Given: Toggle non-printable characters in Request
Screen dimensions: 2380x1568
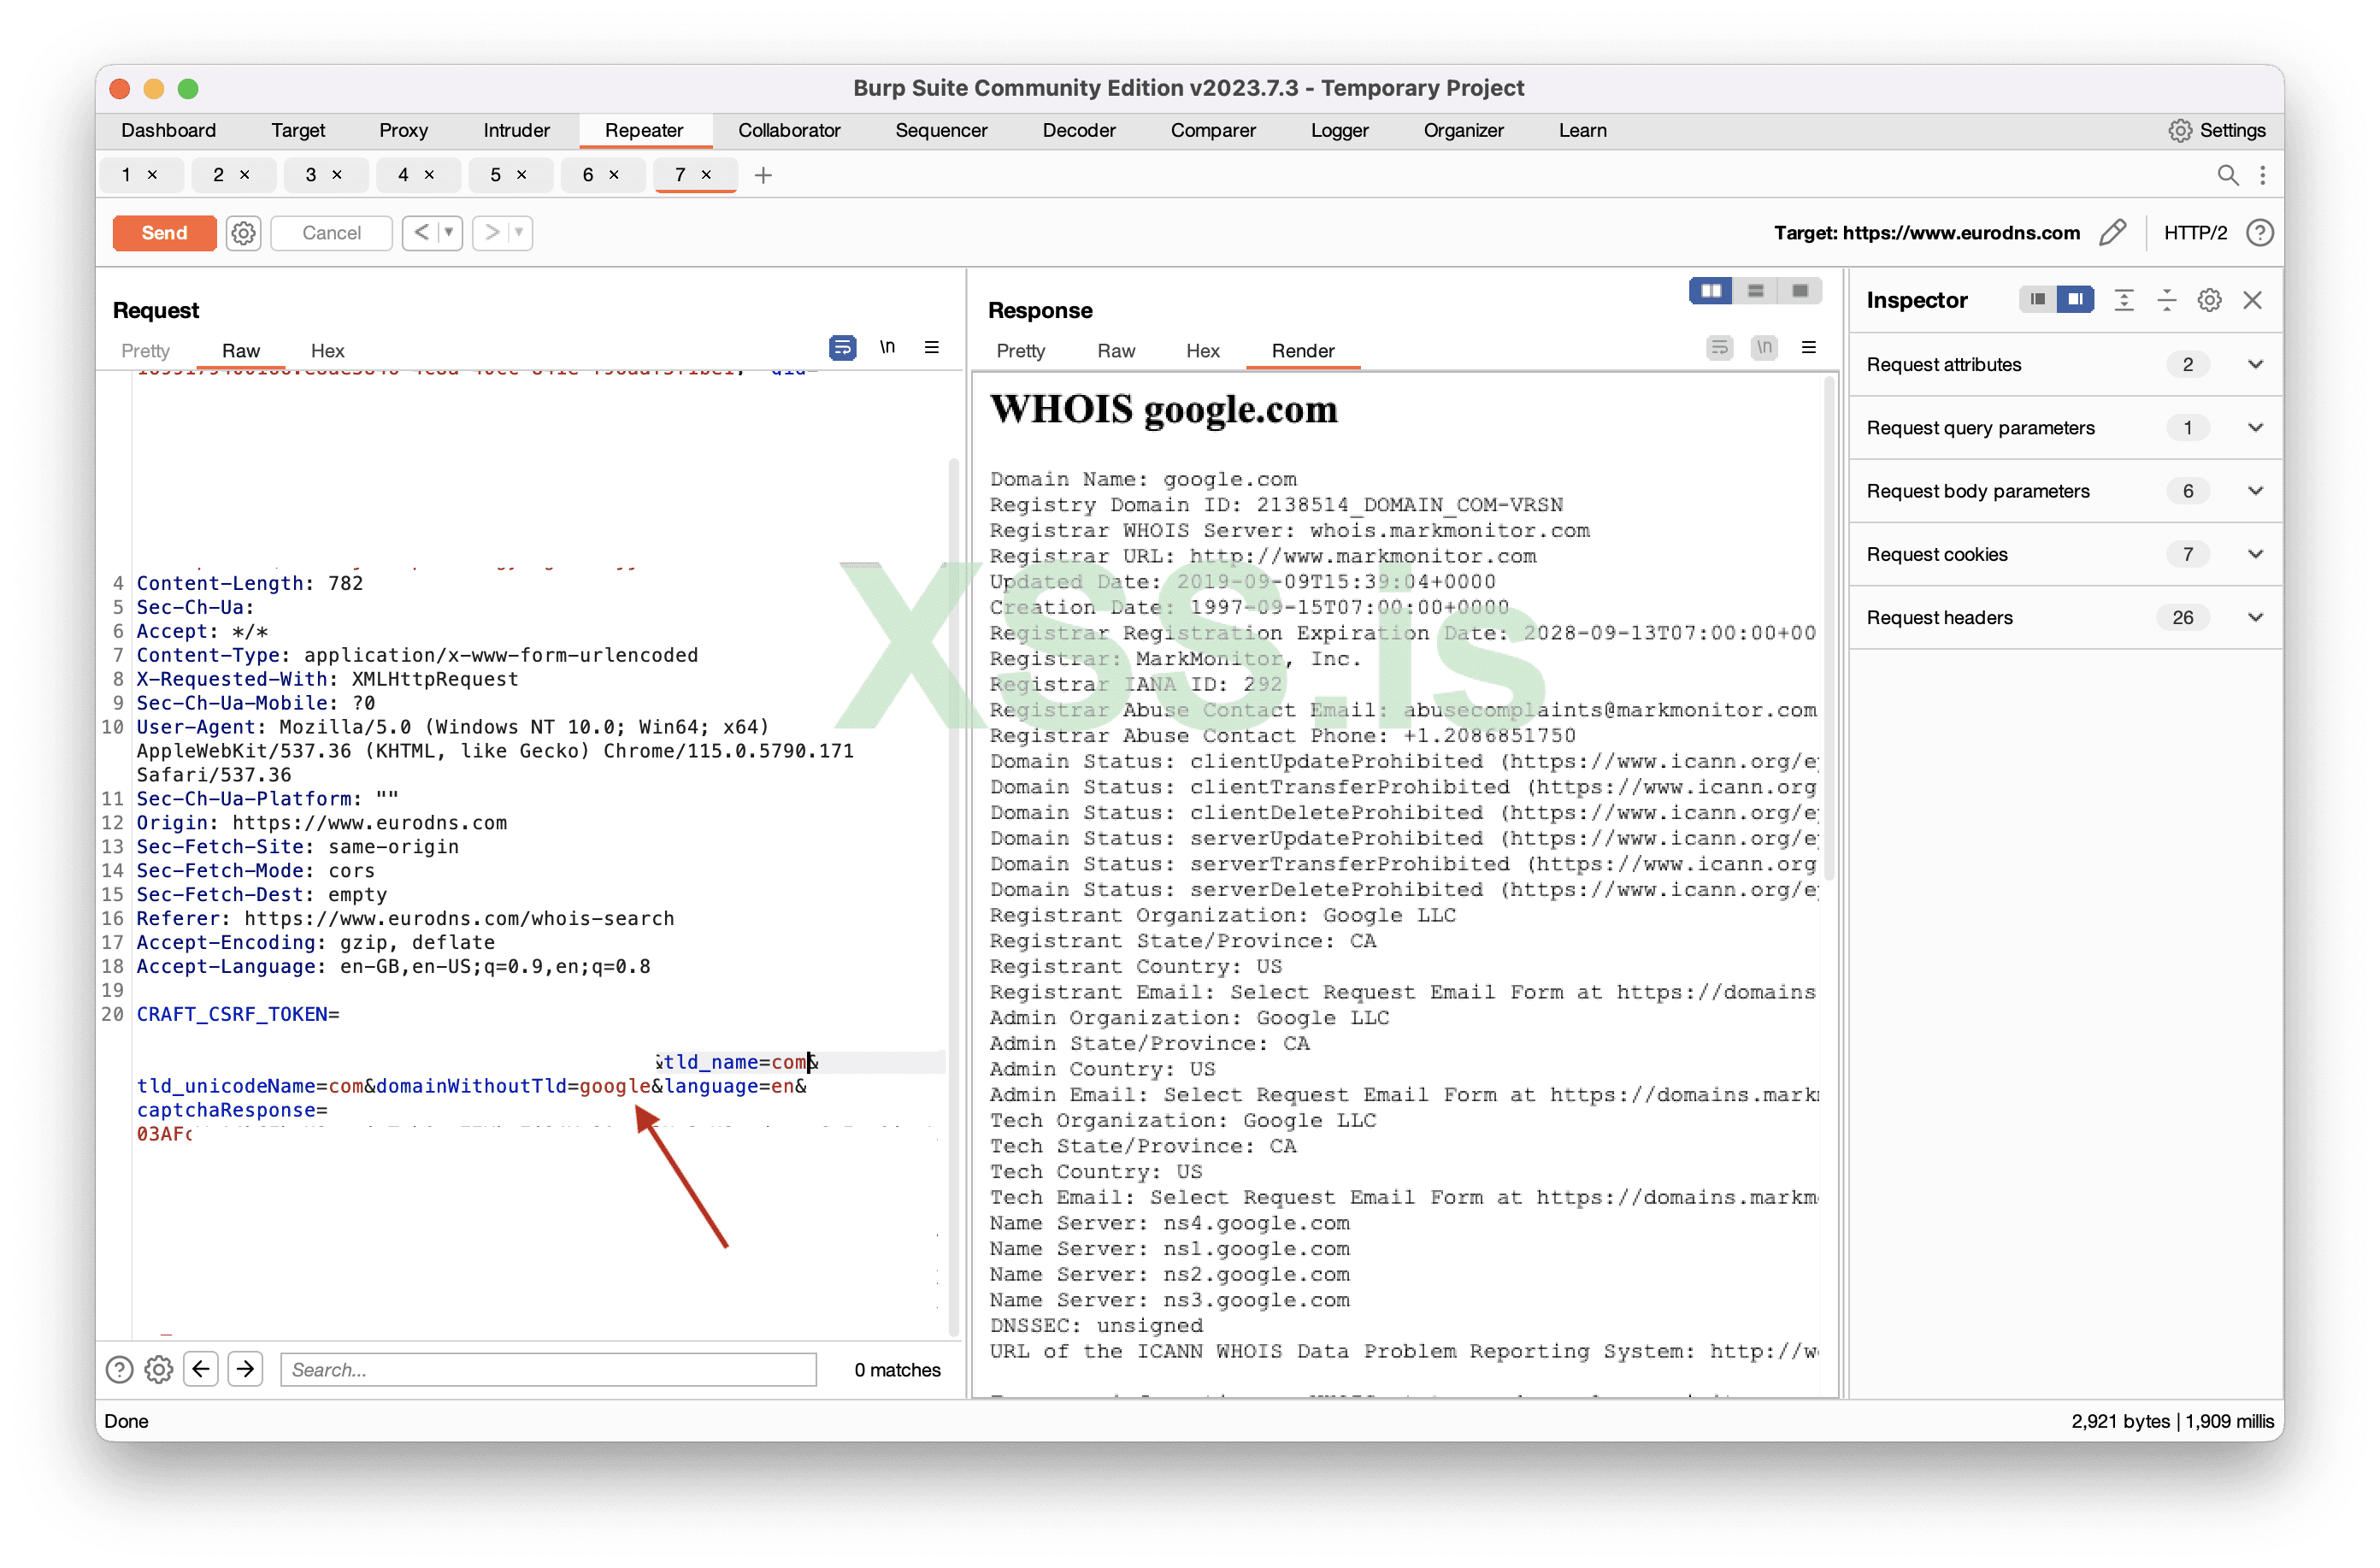Looking at the screenshot, I should tap(887, 348).
